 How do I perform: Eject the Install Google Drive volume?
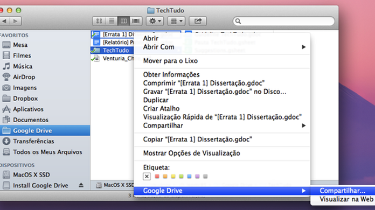click(x=81, y=185)
